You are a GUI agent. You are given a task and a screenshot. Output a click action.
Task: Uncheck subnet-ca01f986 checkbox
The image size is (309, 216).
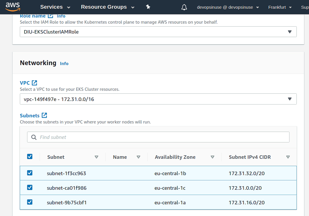click(x=30, y=187)
